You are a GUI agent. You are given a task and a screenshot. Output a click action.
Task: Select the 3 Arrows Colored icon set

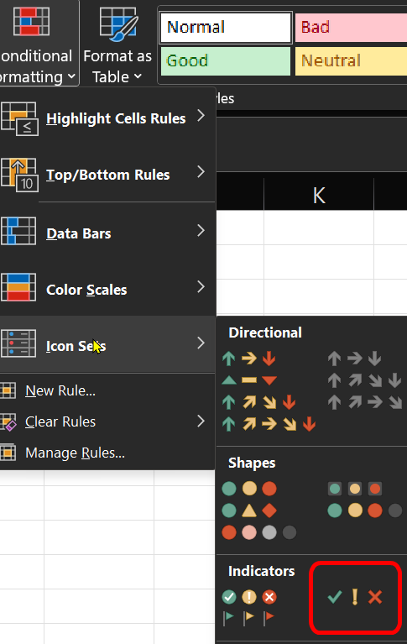(x=248, y=359)
